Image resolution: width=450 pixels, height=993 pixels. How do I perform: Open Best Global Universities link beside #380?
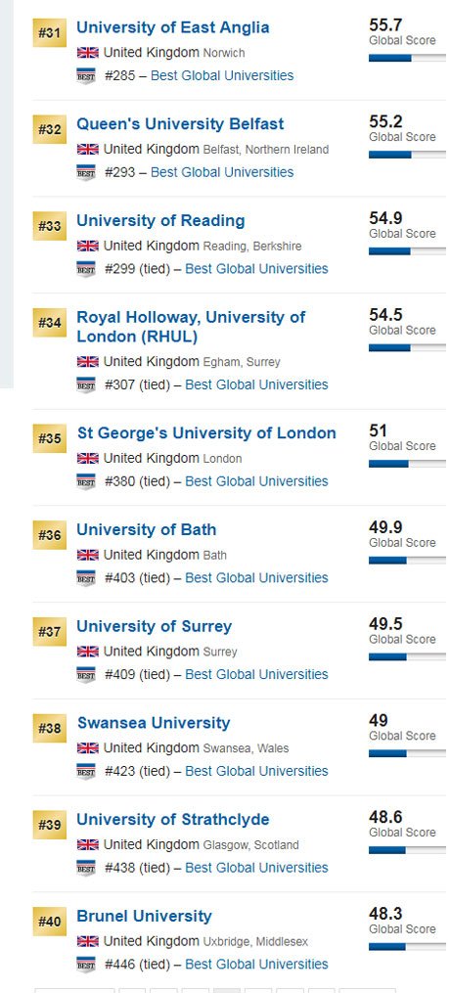tap(256, 481)
